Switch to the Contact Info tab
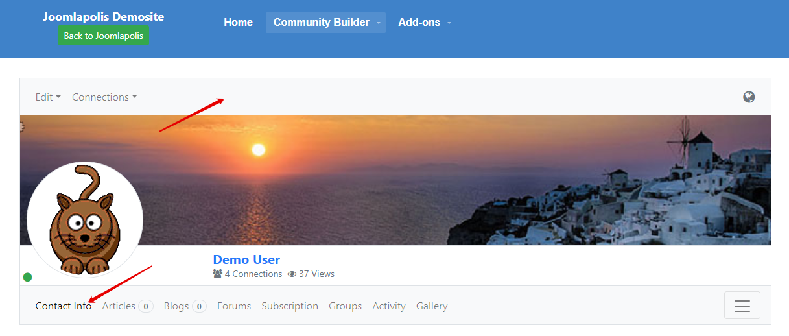The image size is (789, 336). [64, 306]
